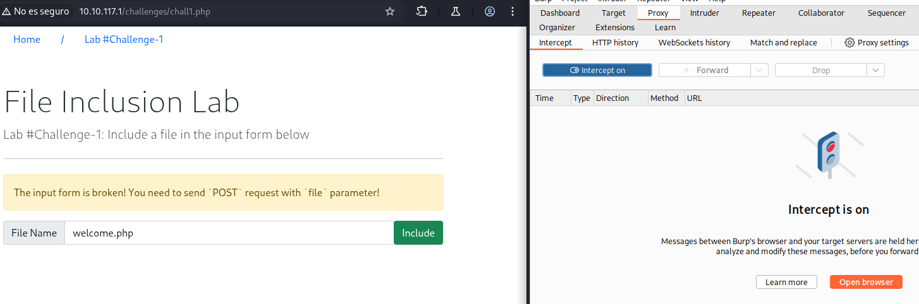Open the browser profile avatar icon
Viewport: 919px width, 304px height.
pos(490,11)
